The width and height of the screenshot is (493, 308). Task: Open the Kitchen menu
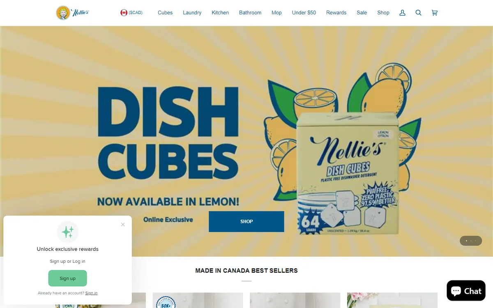220,13
